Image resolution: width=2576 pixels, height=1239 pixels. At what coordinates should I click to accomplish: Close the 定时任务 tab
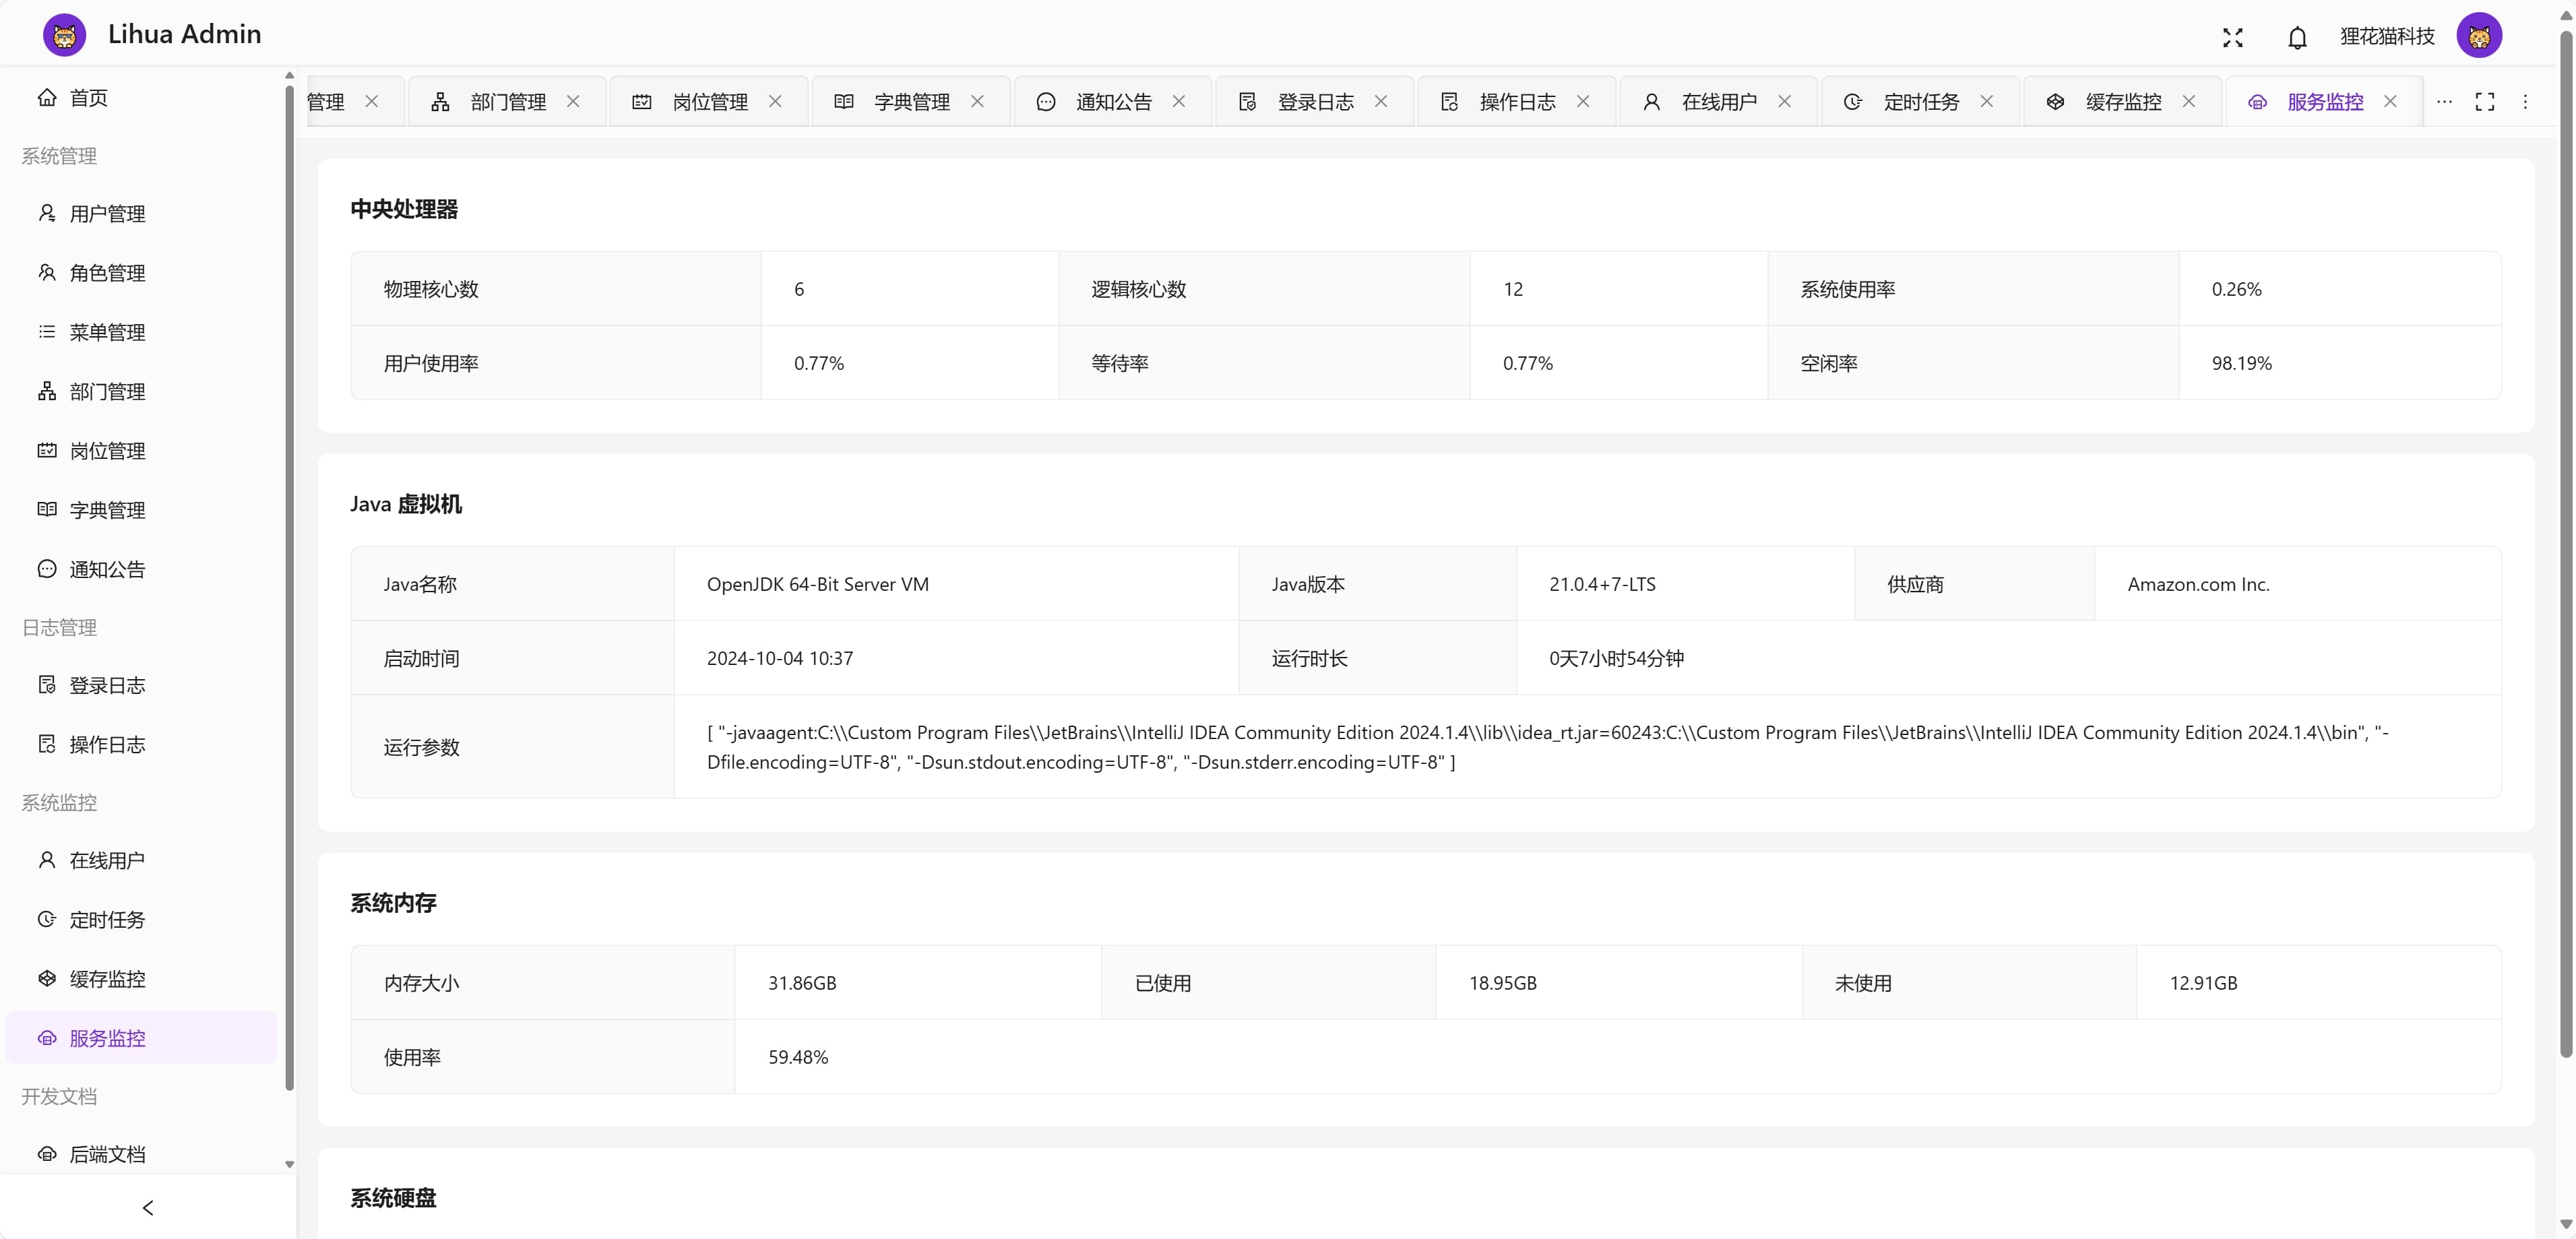pos(1986,102)
